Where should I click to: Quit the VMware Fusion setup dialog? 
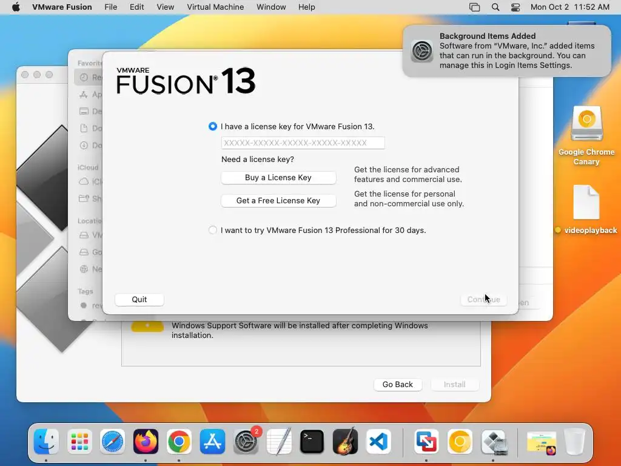[139, 300]
